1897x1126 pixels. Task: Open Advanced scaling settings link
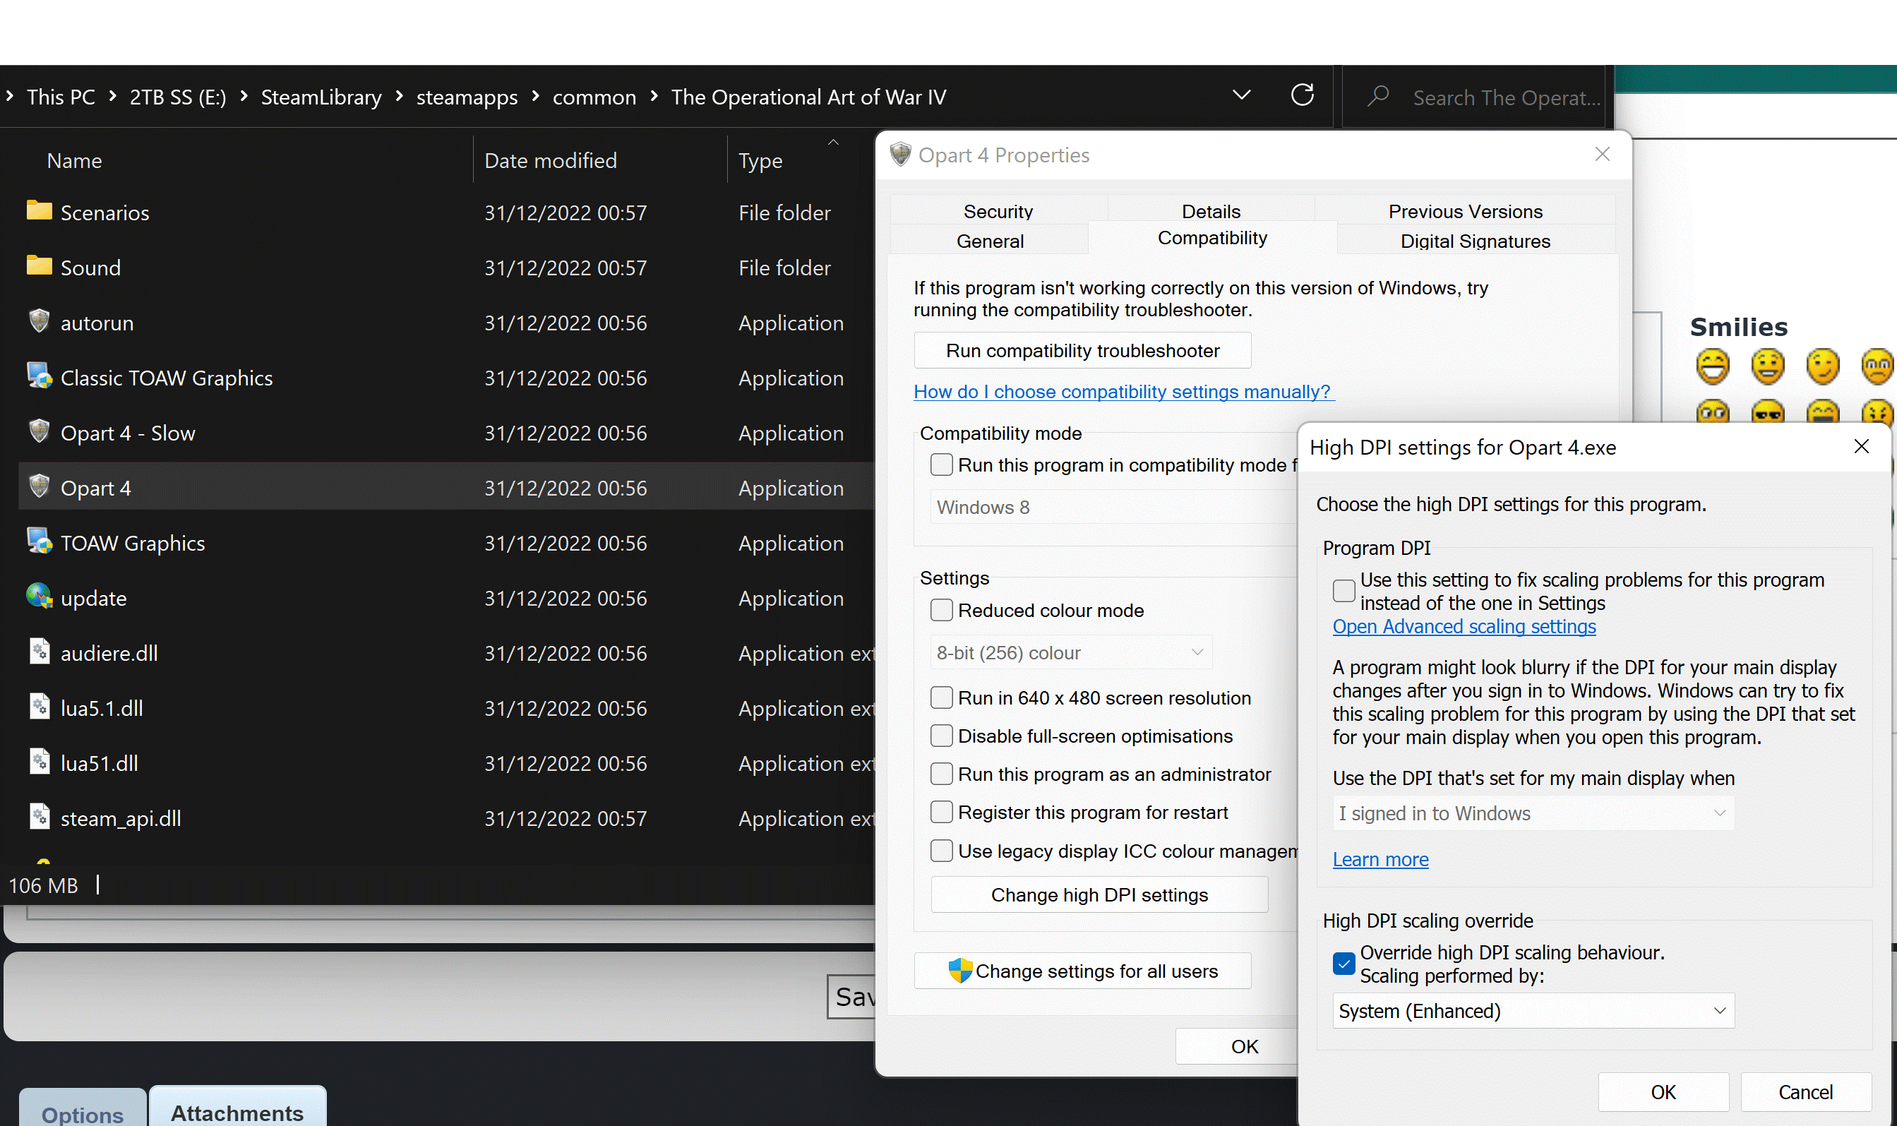(1463, 627)
